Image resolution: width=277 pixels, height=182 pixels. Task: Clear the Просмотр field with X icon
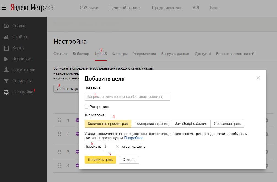coord(117,147)
